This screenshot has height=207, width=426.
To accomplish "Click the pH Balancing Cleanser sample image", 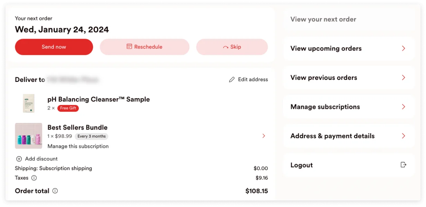I will click(28, 103).
